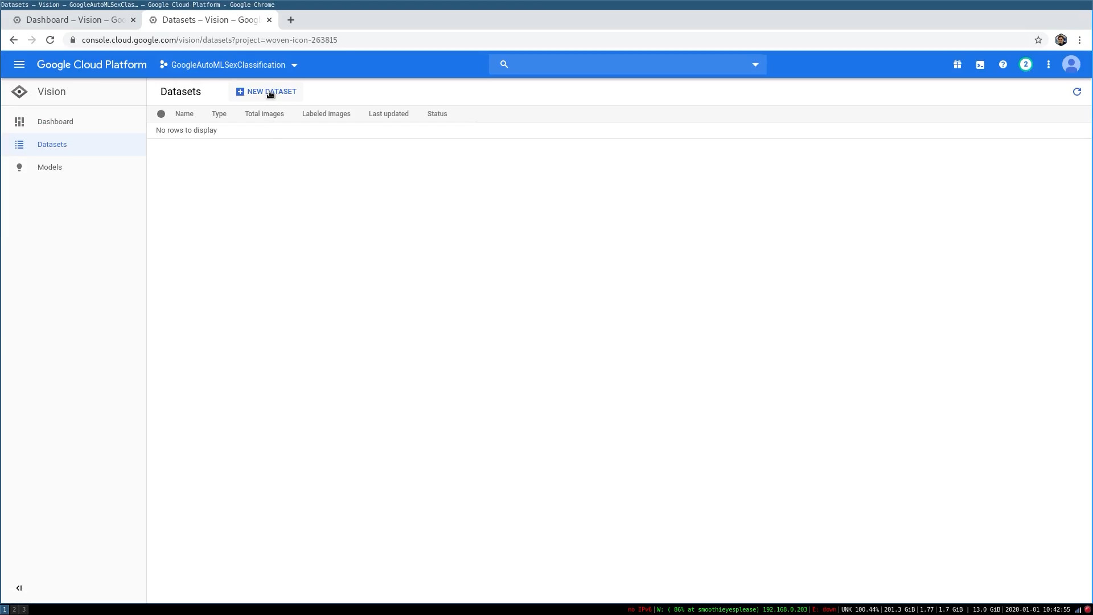Click the search icon in top navigation bar
The width and height of the screenshot is (1093, 615).
click(x=504, y=64)
